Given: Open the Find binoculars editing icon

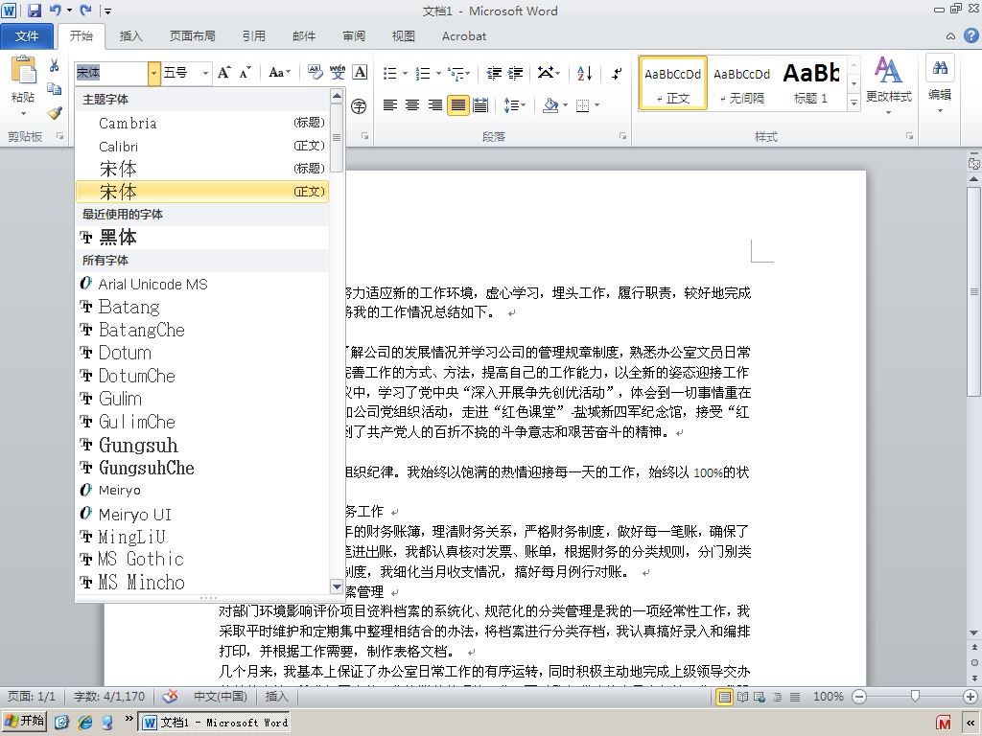Looking at the screenshot, I should [940, 68].
